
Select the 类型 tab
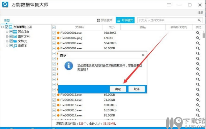tap(7, 21)
